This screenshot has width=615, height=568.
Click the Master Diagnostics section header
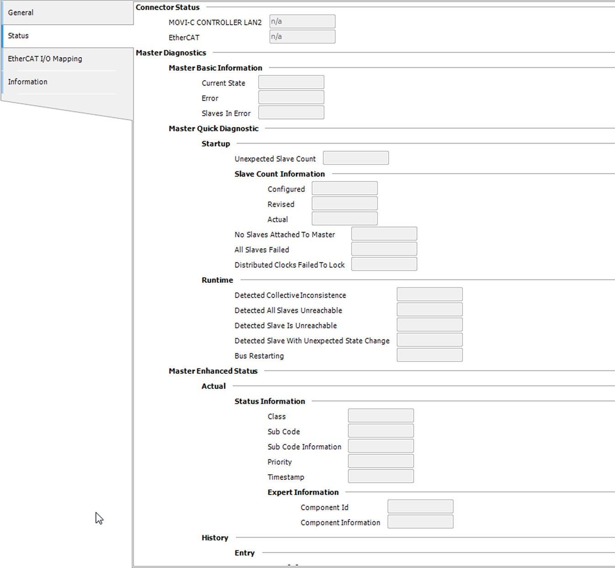(171, 53)
